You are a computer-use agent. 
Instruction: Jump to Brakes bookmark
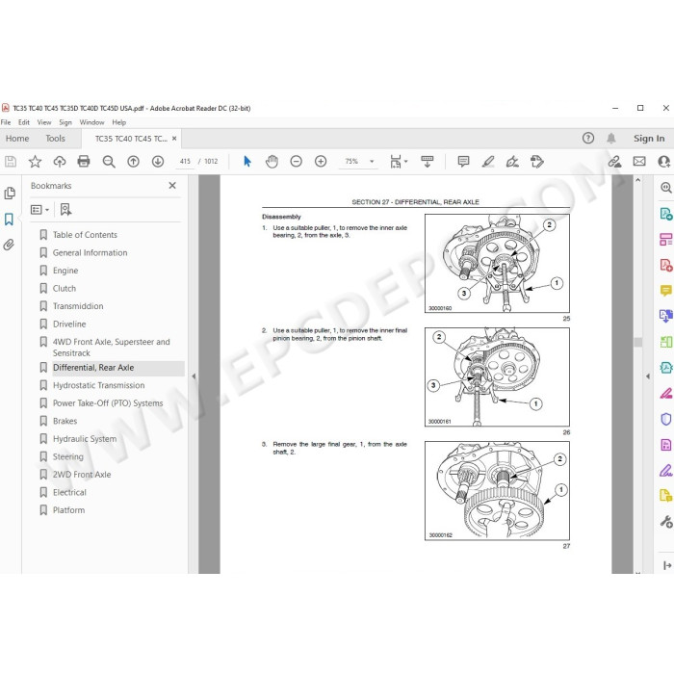(65, 422)
